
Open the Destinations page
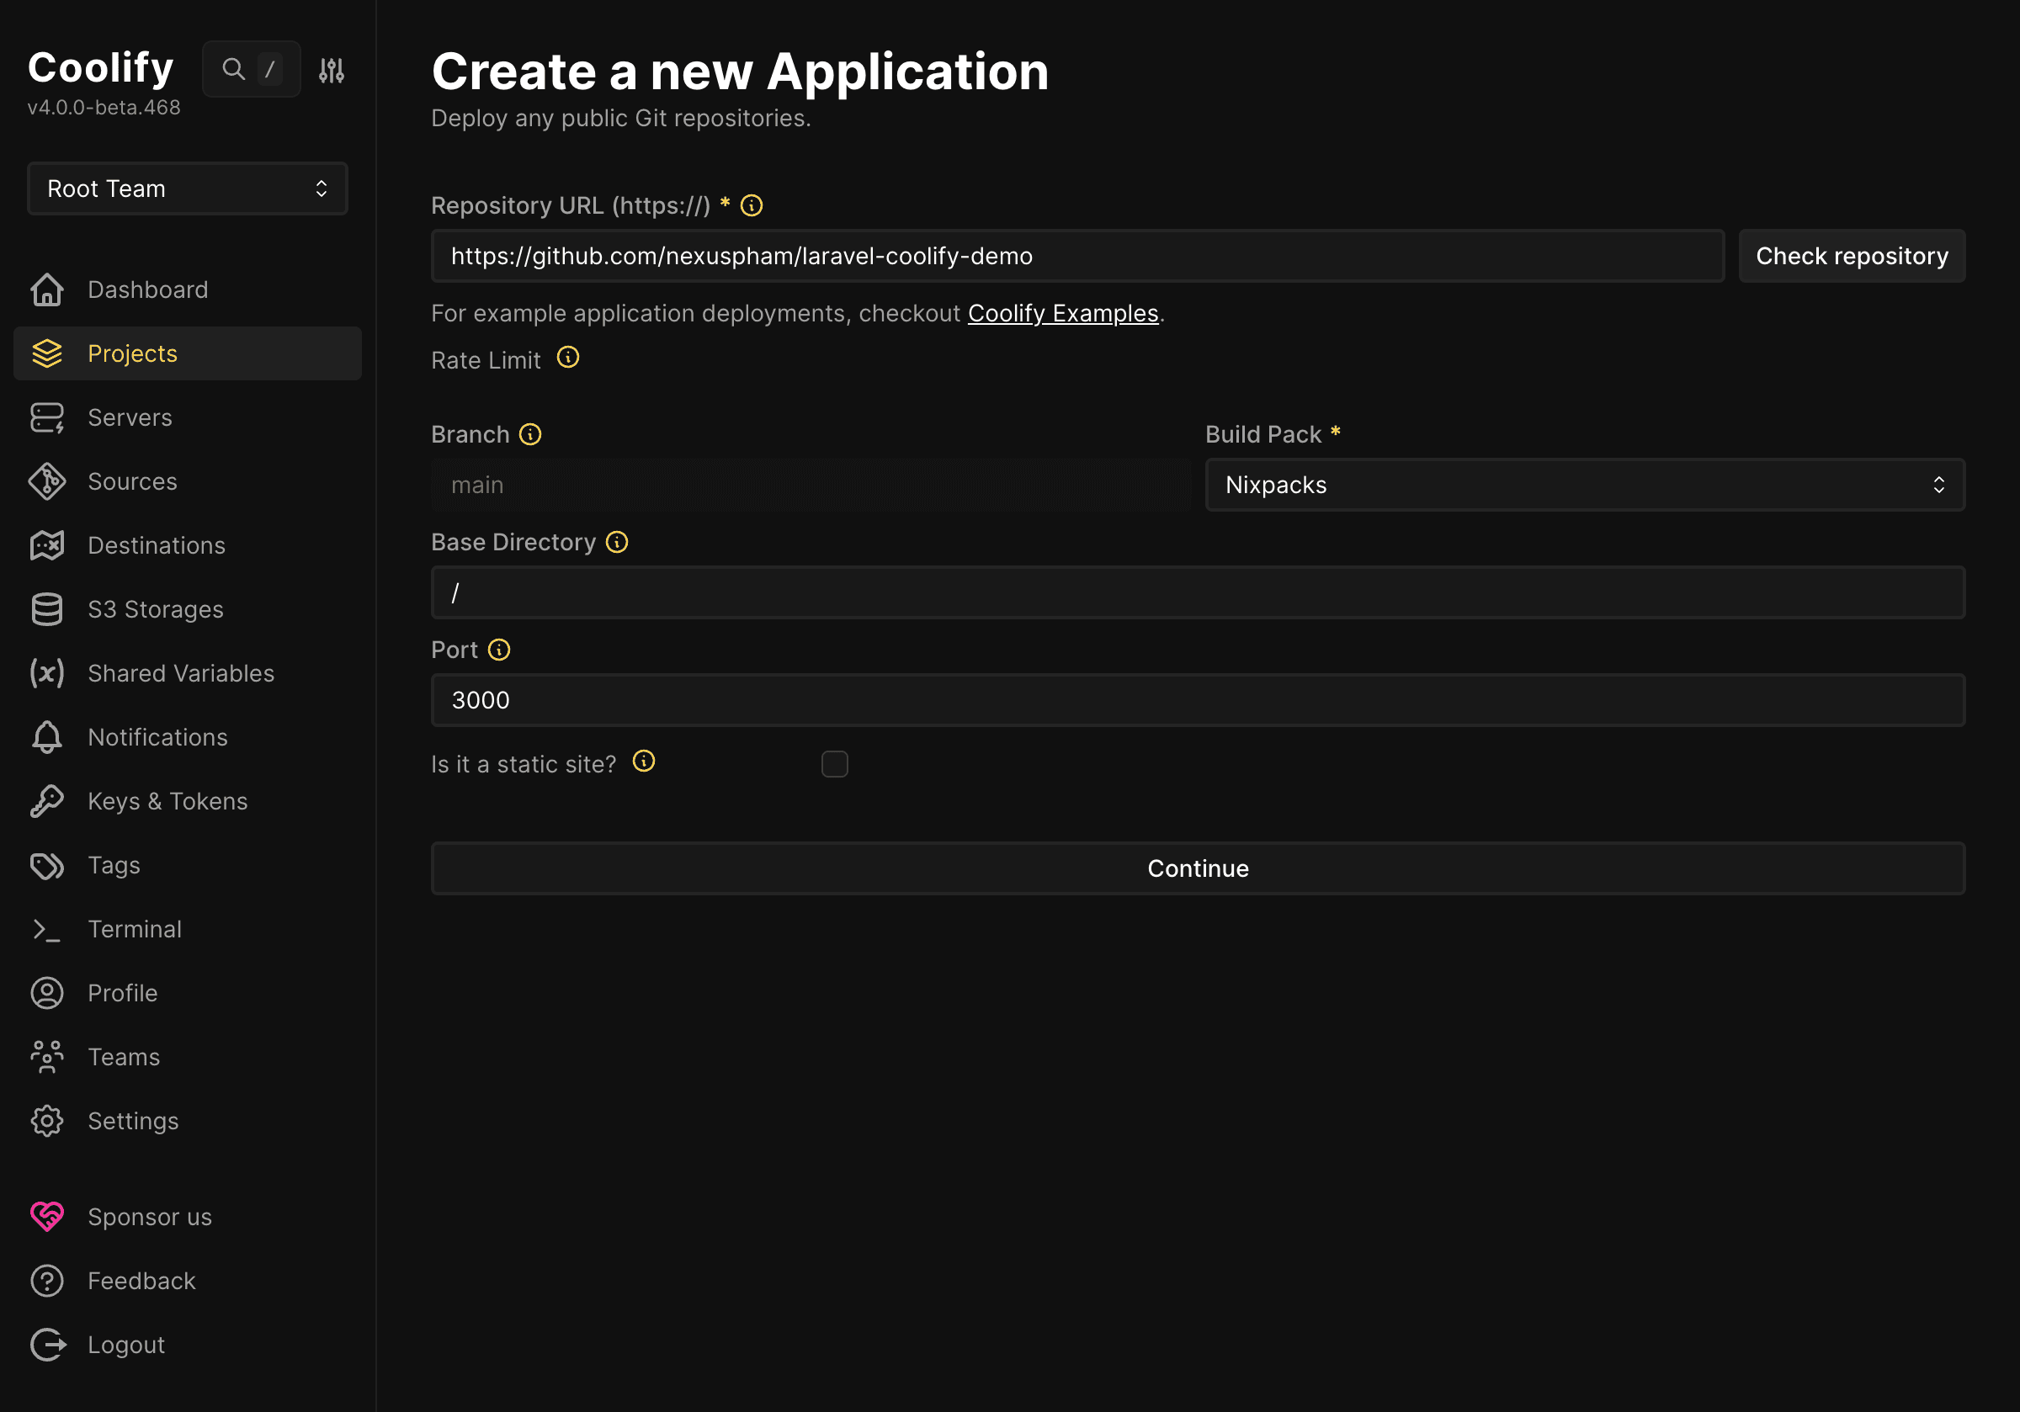156,545
